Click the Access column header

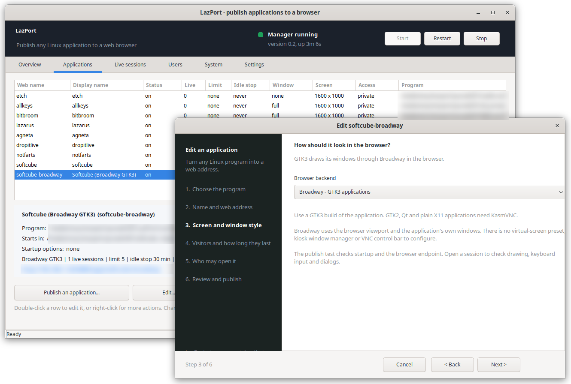[377, 85]
